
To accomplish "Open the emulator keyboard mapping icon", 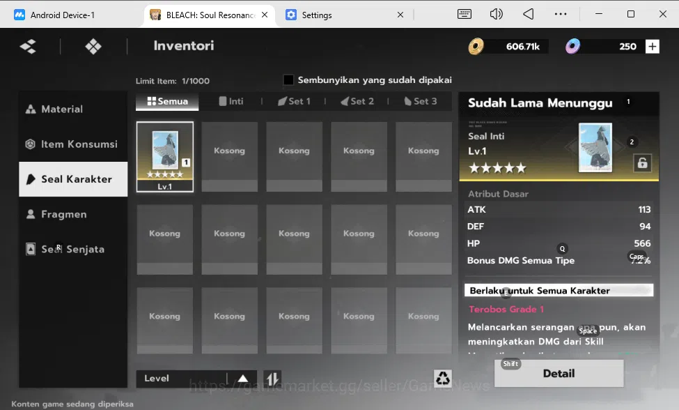I will [x=465, y=15].
